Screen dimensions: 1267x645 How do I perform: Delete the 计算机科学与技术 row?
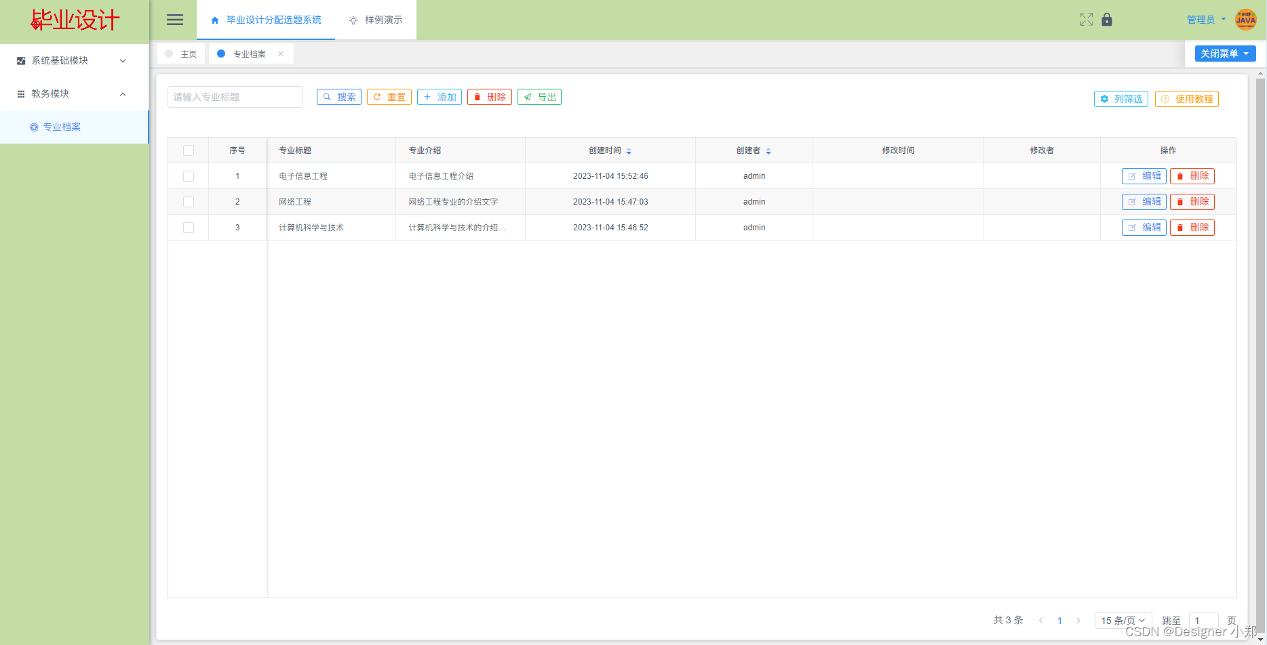[1192, 228]
